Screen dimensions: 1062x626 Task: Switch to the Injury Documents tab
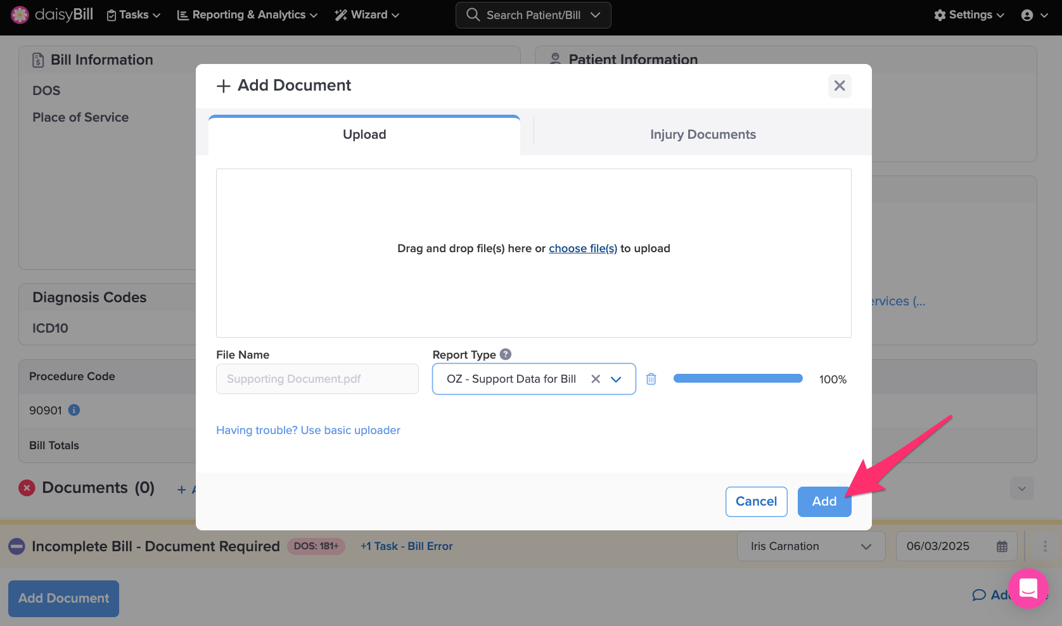[x=702, y=134]
